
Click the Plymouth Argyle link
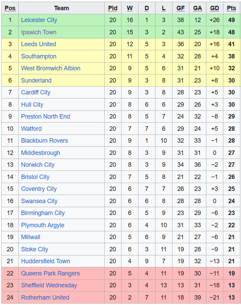[x=42, y=225]
